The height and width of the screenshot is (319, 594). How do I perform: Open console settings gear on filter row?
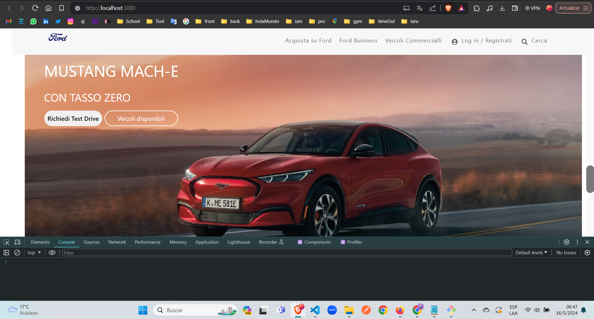pos(587,253)
